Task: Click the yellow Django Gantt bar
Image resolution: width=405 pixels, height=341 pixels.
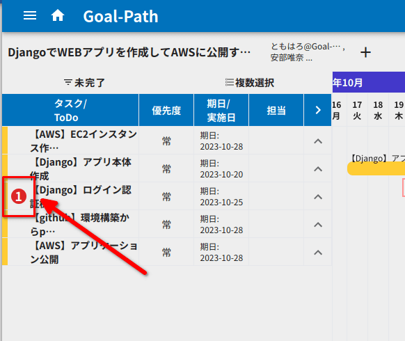Action: 376,168
